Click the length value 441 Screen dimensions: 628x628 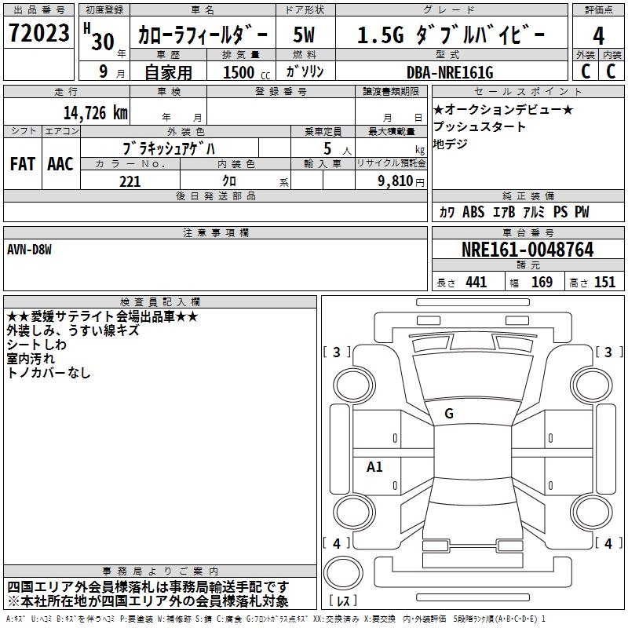coord(476,283)
